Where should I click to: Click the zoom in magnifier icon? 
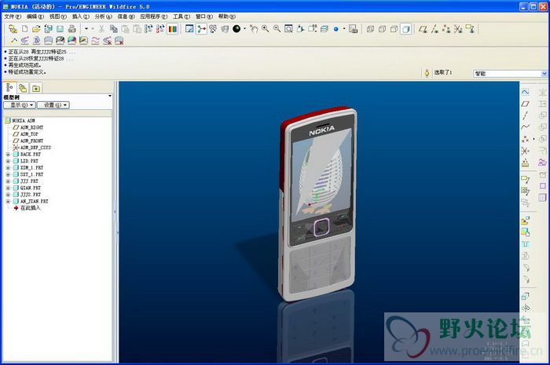266,29
